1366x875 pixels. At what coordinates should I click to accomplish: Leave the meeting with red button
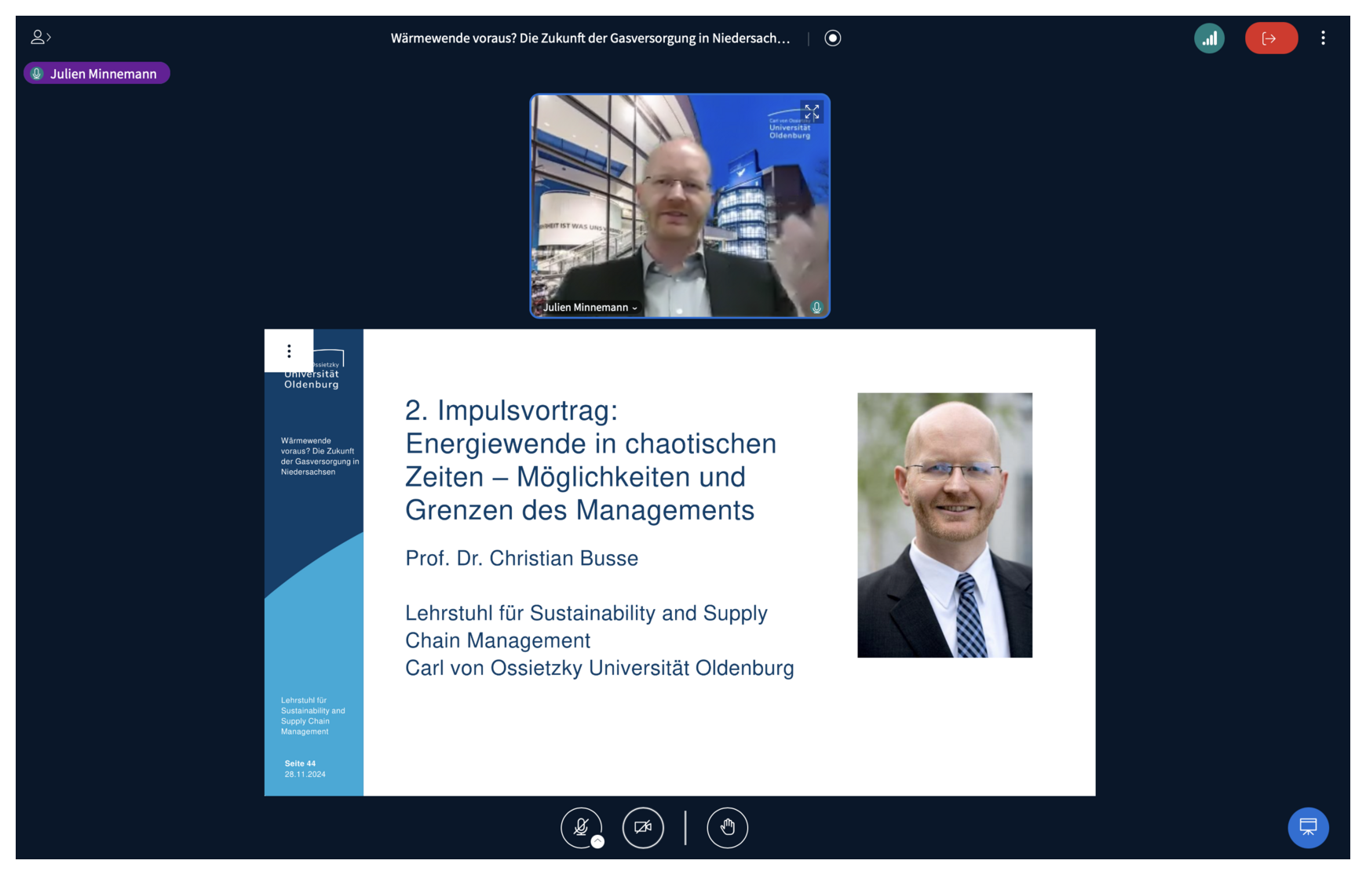1270,38
